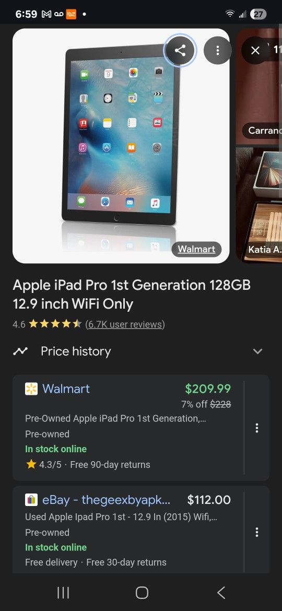Open the Carranc review photo thumbnail
The image size is (282, 611).
tap(258, 87)
